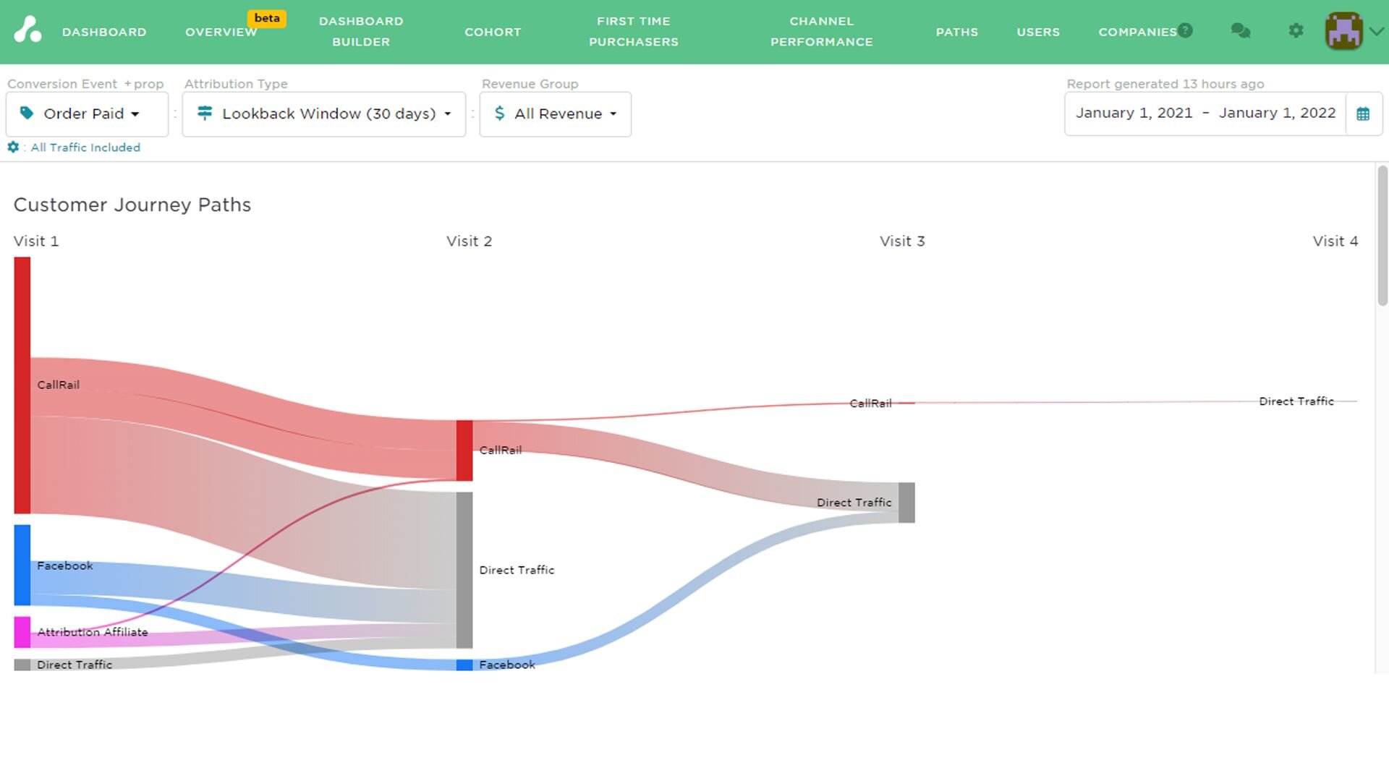The height and width of the screenshot is (781, 1389).
Task: Expand the Lookback Window (30 days) dropdown
Action: 324,114
